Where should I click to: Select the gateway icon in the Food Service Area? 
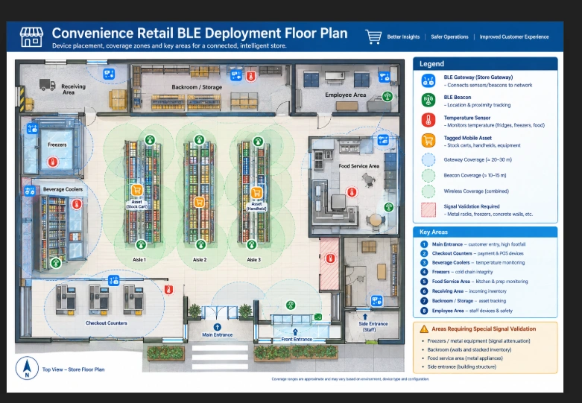point(383,140)
